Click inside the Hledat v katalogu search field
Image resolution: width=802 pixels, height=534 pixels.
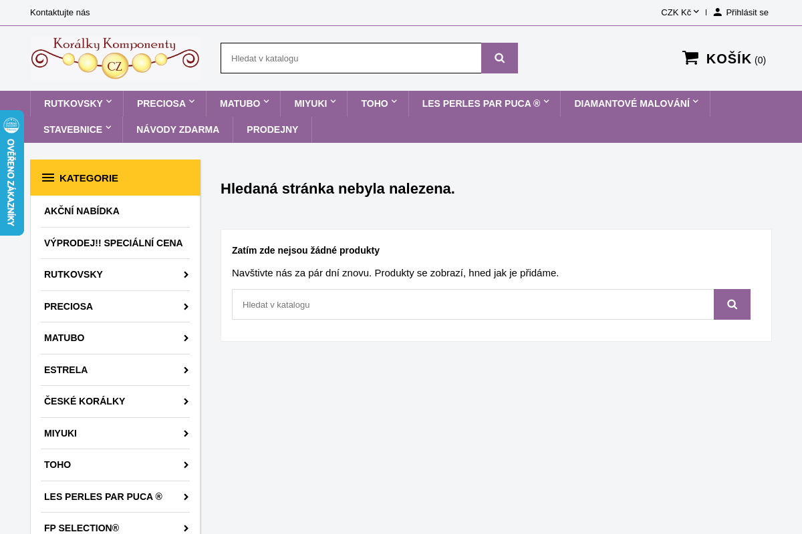point(351,58)
